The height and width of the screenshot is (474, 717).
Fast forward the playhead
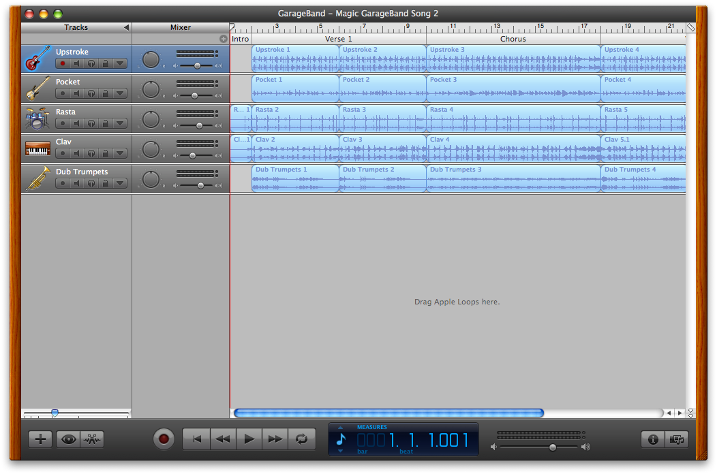(275, 439)
